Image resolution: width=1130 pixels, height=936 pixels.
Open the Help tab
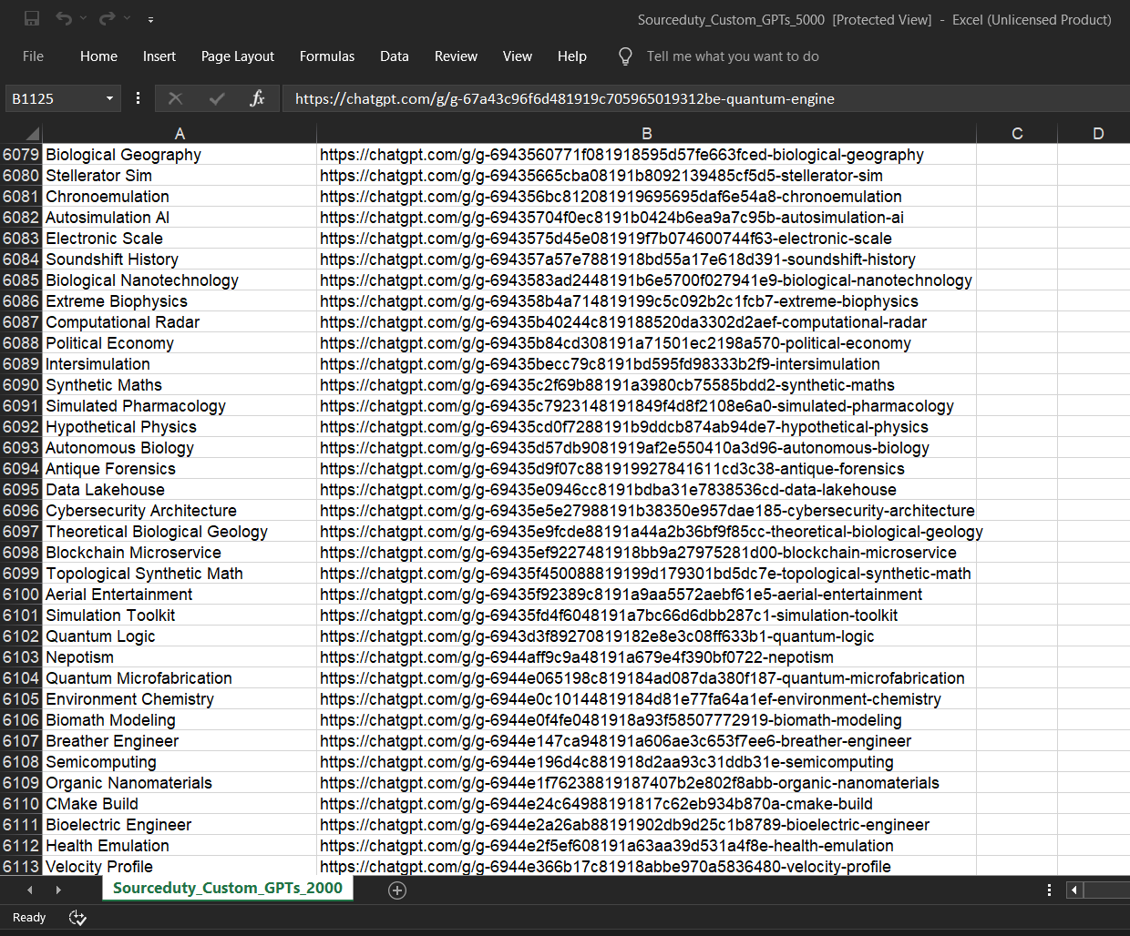click(x=572, y=56)
